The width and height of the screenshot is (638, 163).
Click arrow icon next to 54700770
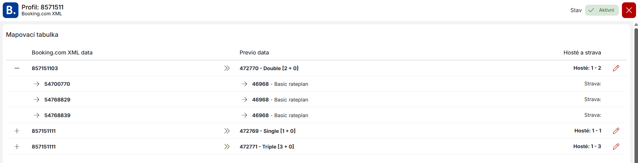(x=36, y=84)
